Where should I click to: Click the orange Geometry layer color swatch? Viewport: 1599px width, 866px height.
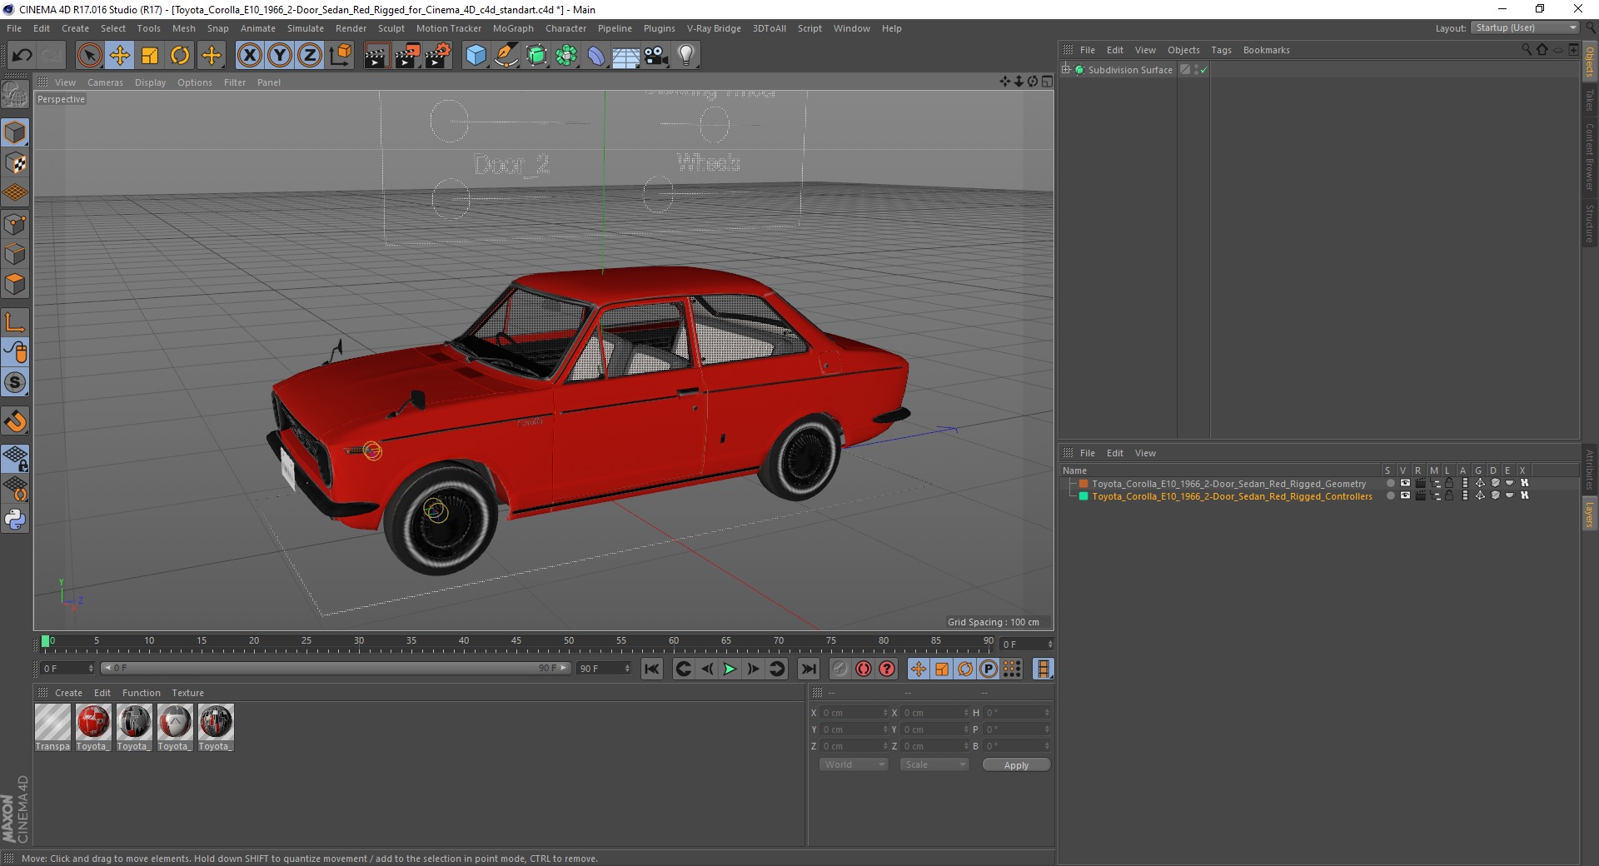1083,483
